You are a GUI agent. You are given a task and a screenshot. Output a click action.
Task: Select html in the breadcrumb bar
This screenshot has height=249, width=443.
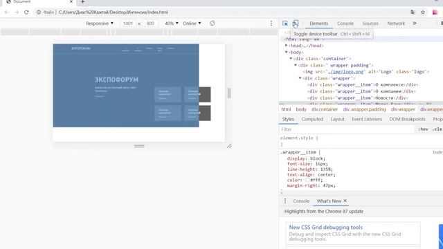point(286,109)
